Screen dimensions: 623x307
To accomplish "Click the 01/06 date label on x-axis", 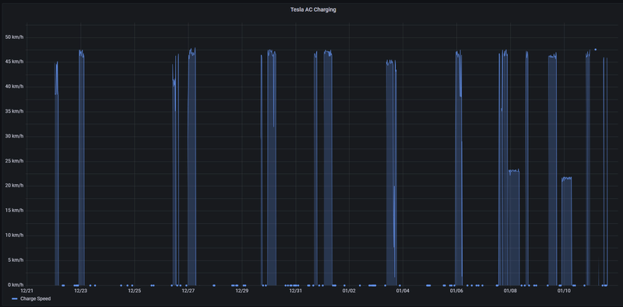I will coord(456,291).
